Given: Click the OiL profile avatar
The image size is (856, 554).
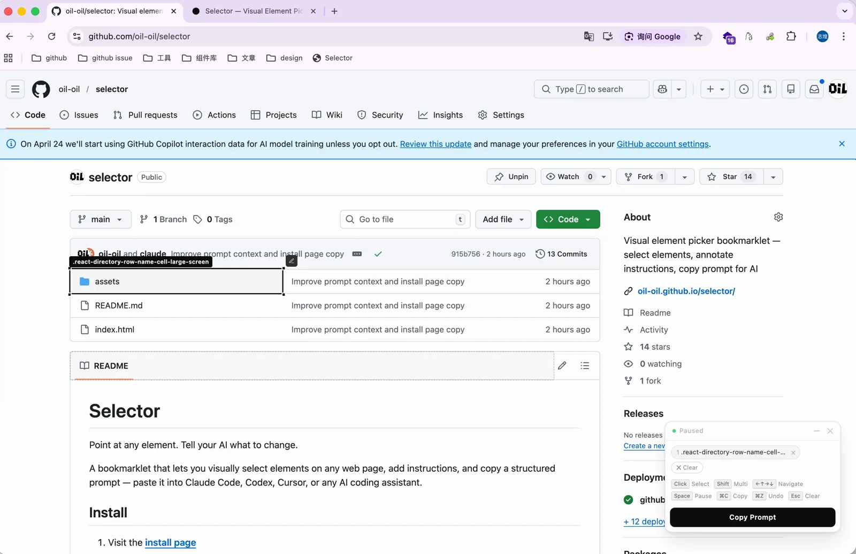Looking at the screenshot, I should (838, 89).
